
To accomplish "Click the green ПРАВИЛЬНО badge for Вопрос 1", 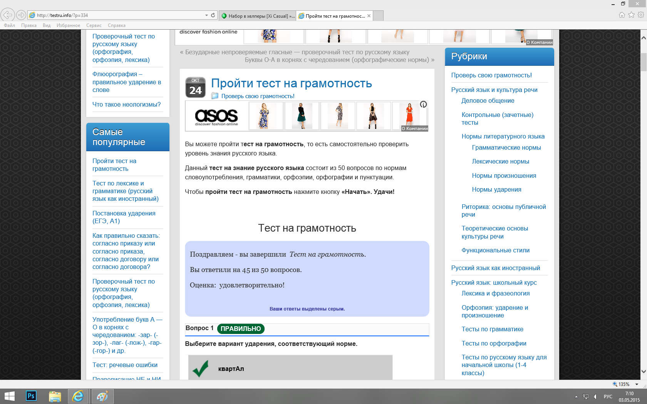I will [241, 329].
